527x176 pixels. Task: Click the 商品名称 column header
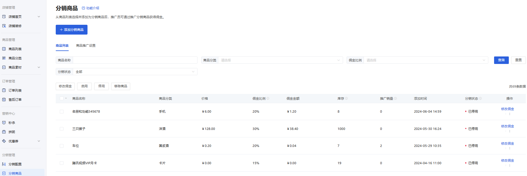(79, 99)
